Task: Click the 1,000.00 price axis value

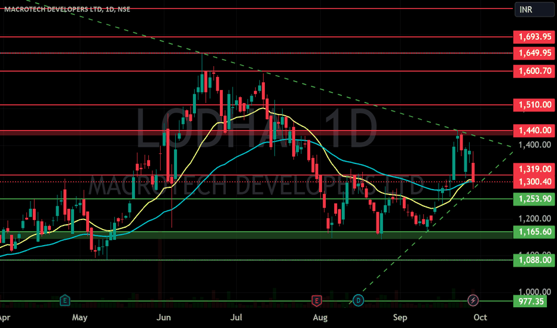Action: point(535,292)
